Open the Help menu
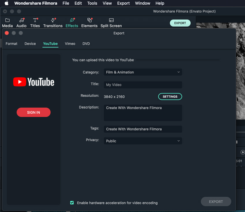 coord(160,3)
